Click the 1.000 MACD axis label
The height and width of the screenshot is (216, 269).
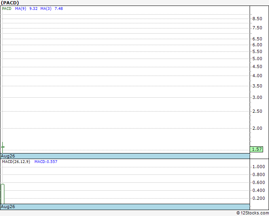point(259,167)
